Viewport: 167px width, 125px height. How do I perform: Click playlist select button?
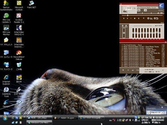(x=133, y=70)
